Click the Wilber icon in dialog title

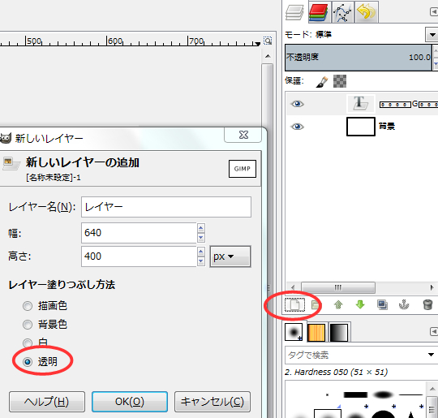(5, 138)
